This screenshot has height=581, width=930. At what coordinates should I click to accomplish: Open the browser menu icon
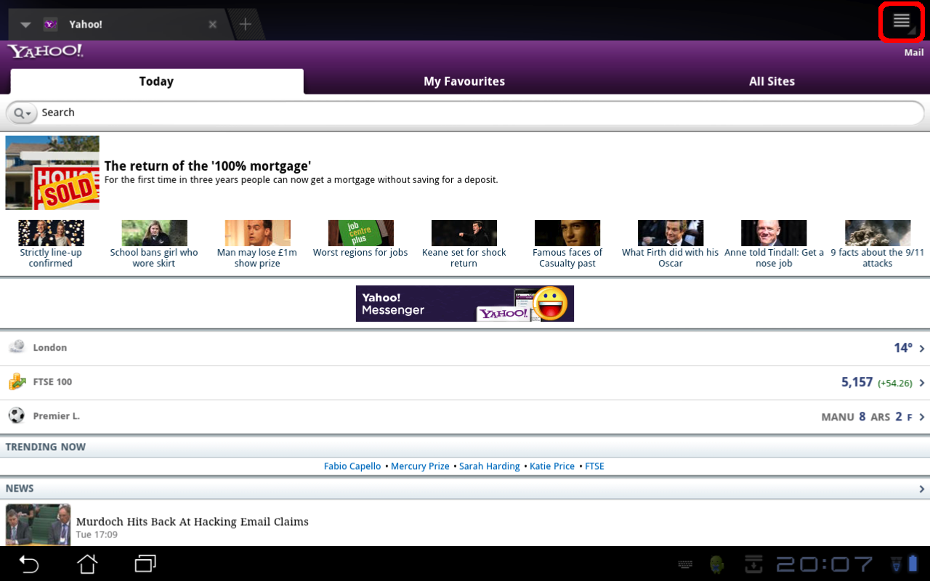pyautogui.click(x=901, y=21)
